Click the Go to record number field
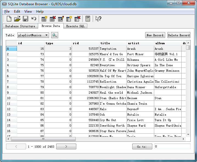The width and height of the screenshot is (197, 162). click(x=172, y=147)
